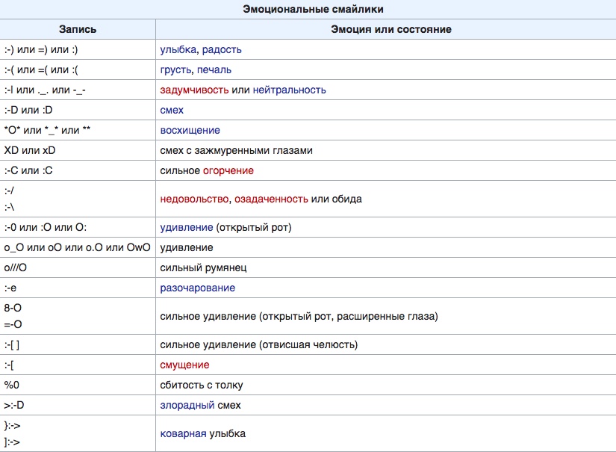
Task: Follow the red «недовольство» link
Action: (195, 199)
